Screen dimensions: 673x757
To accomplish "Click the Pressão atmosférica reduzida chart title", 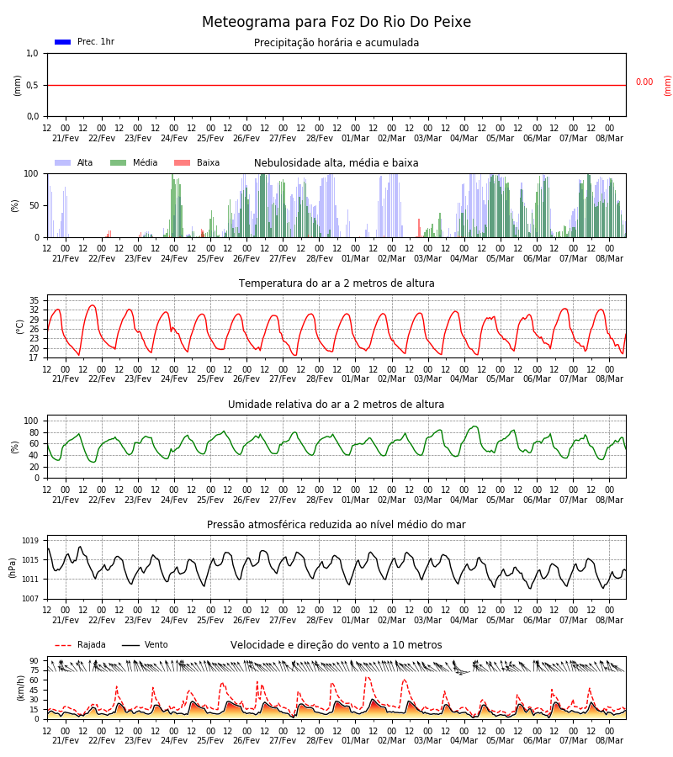I will [x=336, y=524].
